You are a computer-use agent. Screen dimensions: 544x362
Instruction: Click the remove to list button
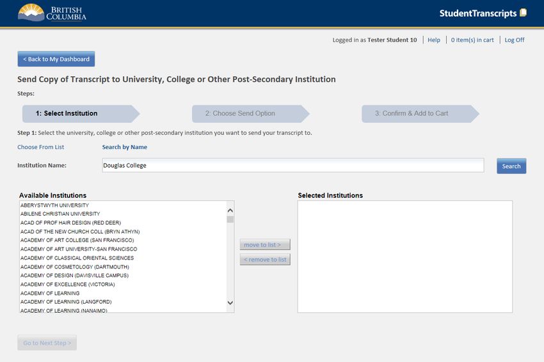[265, 260]
